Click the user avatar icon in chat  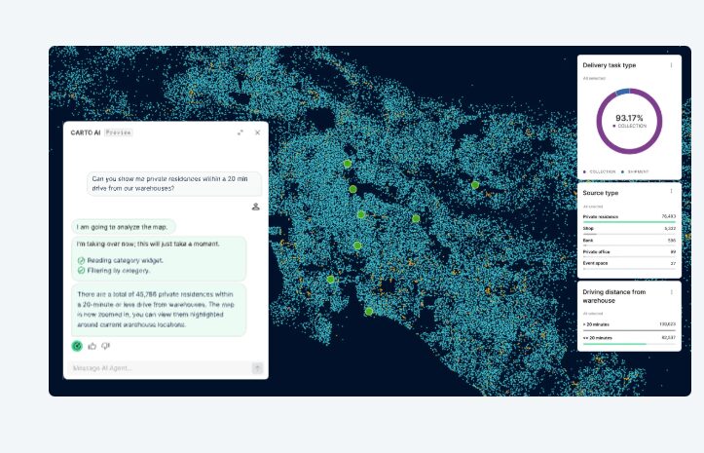(255, 206)
